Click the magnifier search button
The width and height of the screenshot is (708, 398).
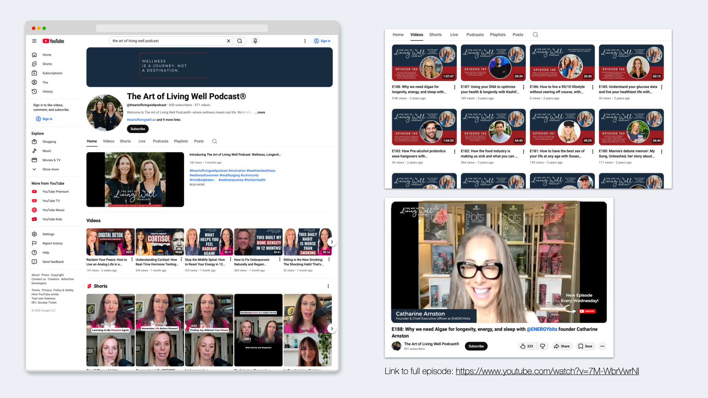[x=240, y=41]
